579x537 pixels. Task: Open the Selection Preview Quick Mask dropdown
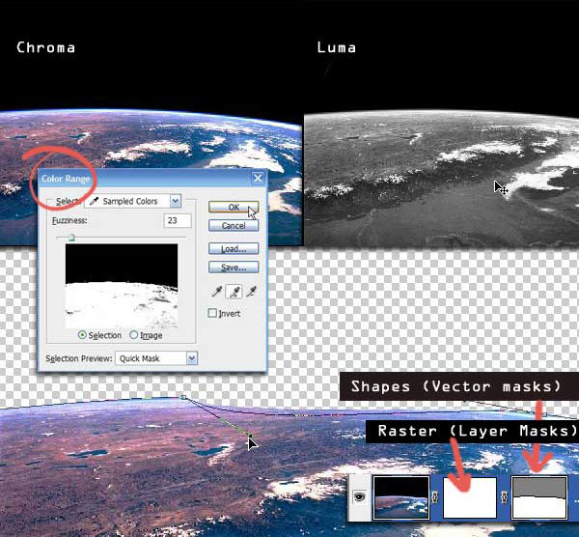tap(192, 358)
